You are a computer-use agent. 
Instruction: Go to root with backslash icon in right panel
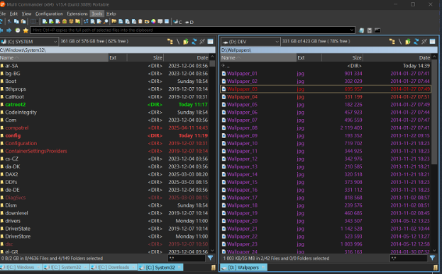[400, 41]
